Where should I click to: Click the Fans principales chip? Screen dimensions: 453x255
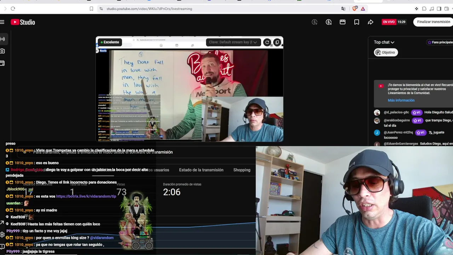click(440, 42)
